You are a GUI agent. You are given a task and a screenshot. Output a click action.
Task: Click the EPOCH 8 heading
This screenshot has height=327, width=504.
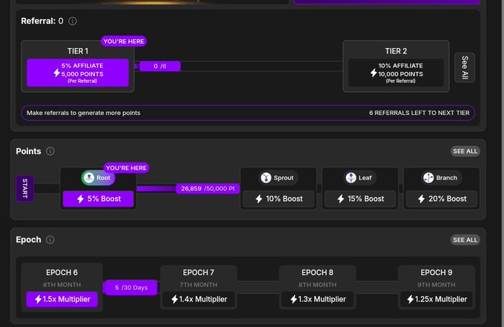point(317,273)
